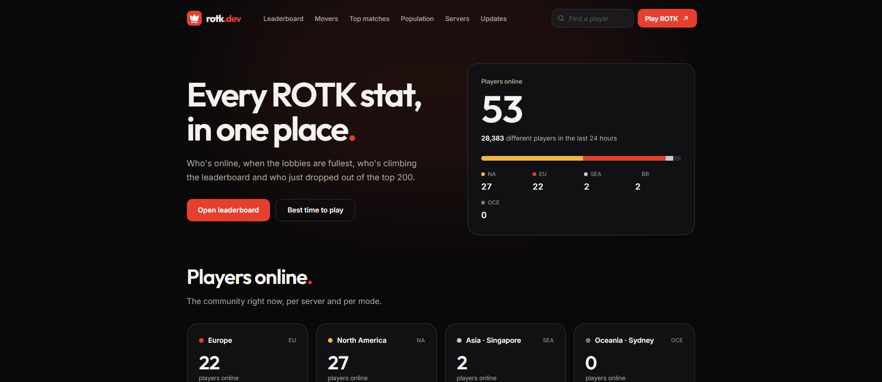Select the Population nav link
882x382 pixels.
pos(417,19)
